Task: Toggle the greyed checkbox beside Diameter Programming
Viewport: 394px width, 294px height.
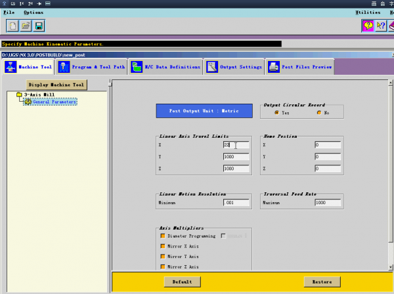Action: pos(223,236)
